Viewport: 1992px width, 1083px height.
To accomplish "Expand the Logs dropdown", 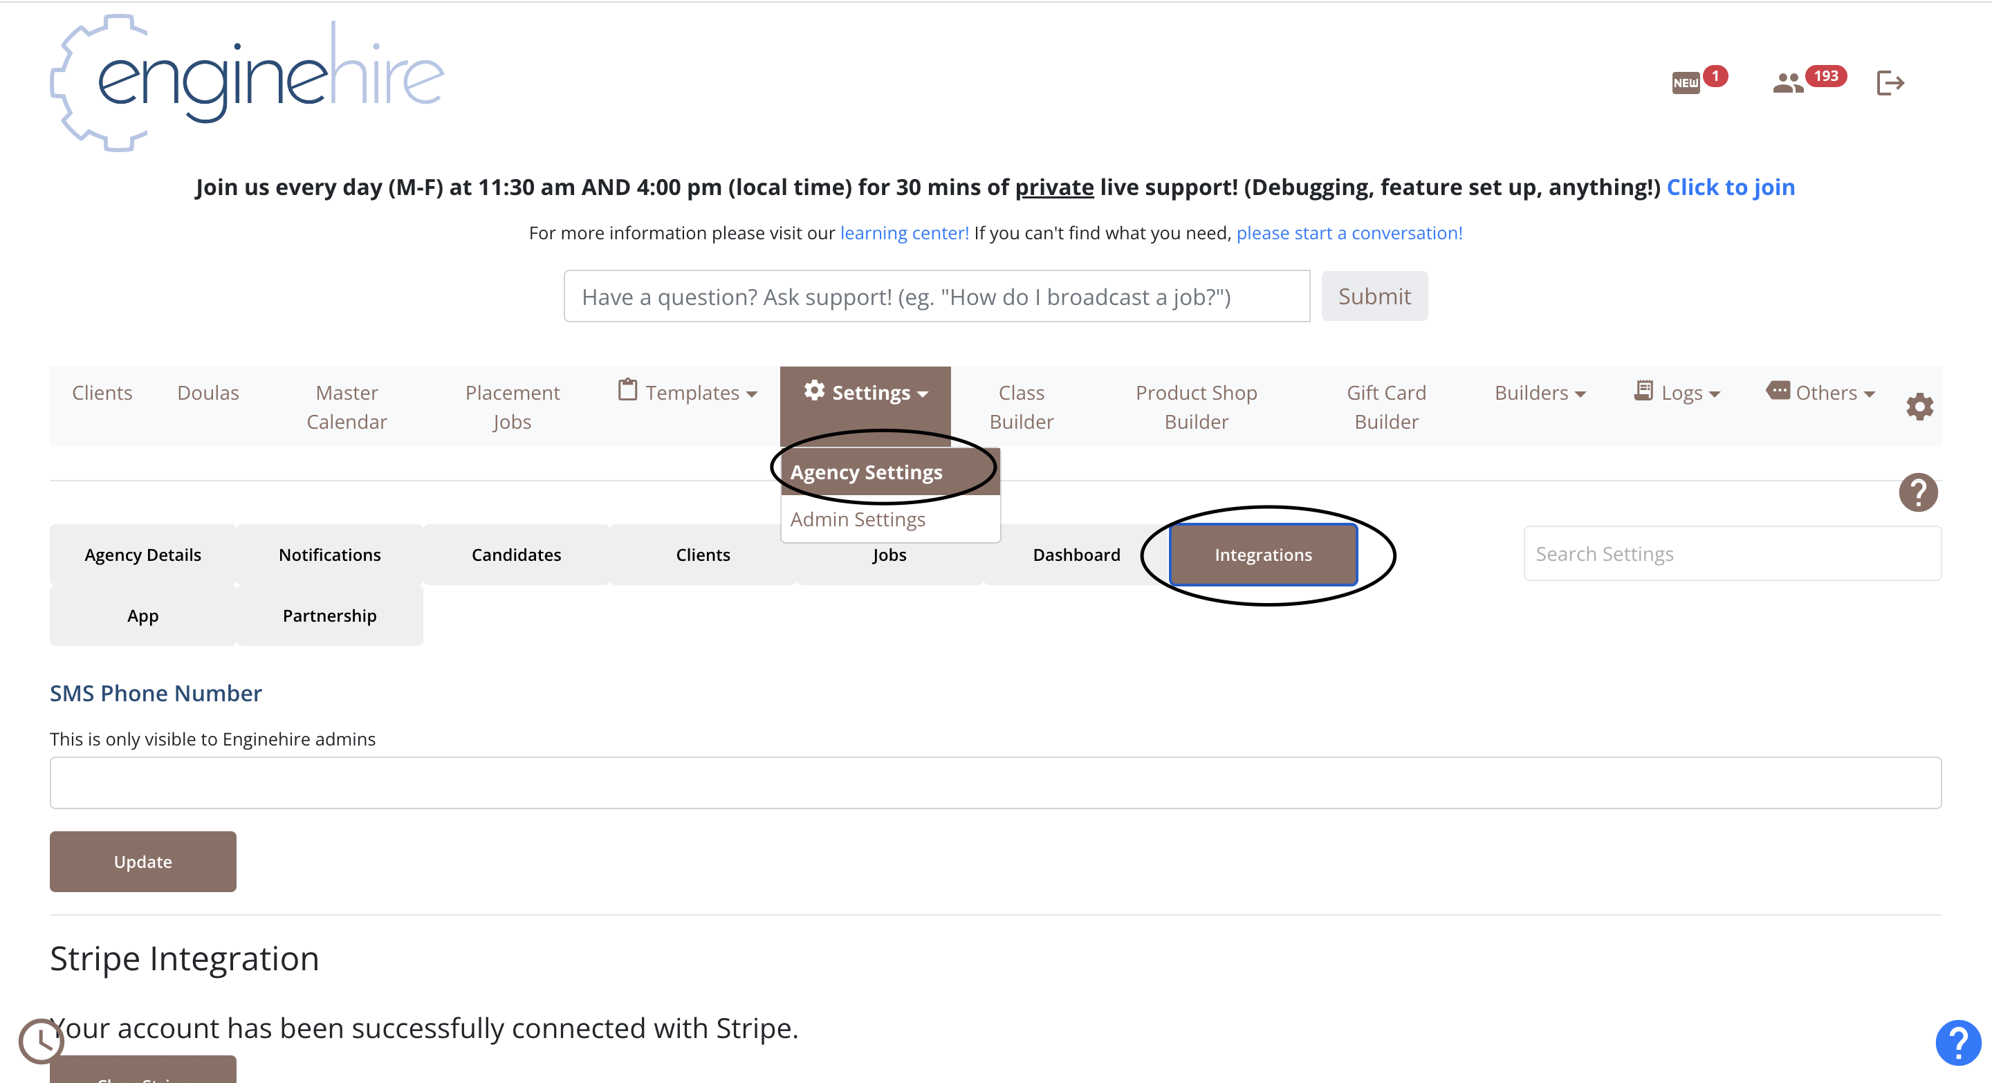I will [1677, 393].
